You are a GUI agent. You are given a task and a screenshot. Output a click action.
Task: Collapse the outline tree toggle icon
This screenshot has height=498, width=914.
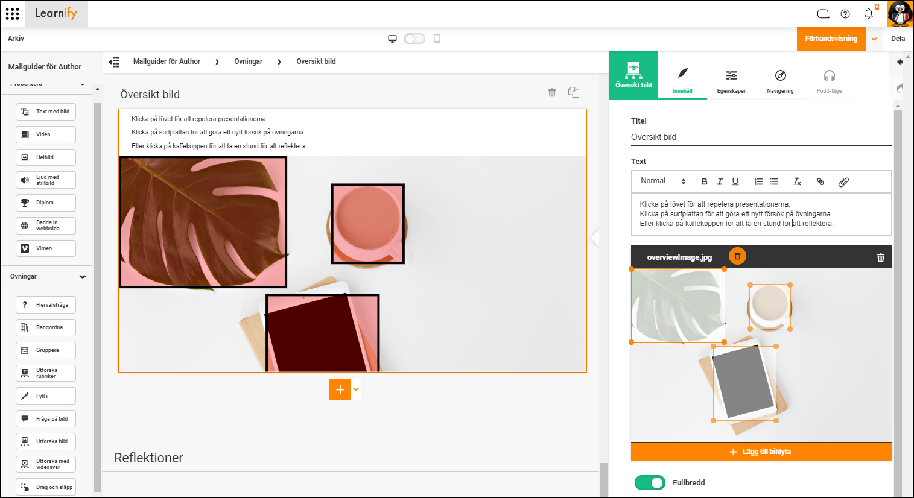point(115,61)
